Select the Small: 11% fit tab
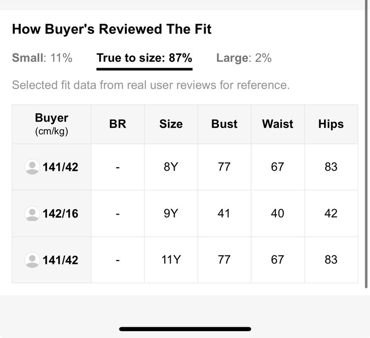Screen dimensions: 370x338 coord(42,58)
